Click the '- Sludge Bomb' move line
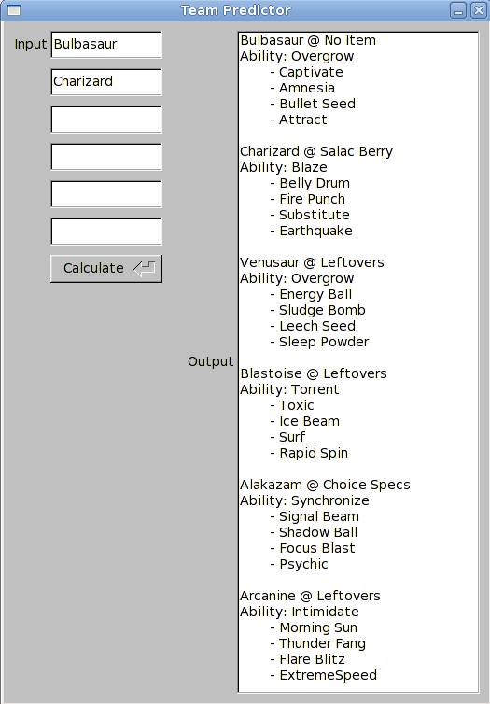Viewport: 490px width, 704px height. (x=317, y=310)
